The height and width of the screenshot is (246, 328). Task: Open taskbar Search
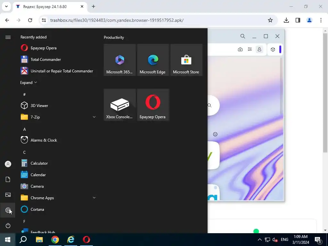[x=23, y=240]
